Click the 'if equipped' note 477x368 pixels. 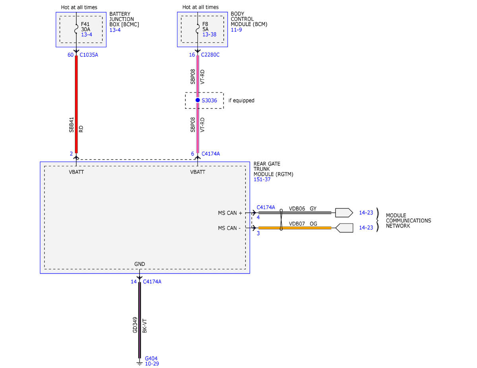[241, 100]
